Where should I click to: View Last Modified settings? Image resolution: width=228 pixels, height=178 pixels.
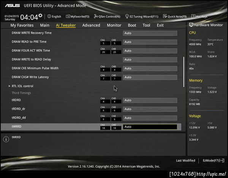[185, 161]
